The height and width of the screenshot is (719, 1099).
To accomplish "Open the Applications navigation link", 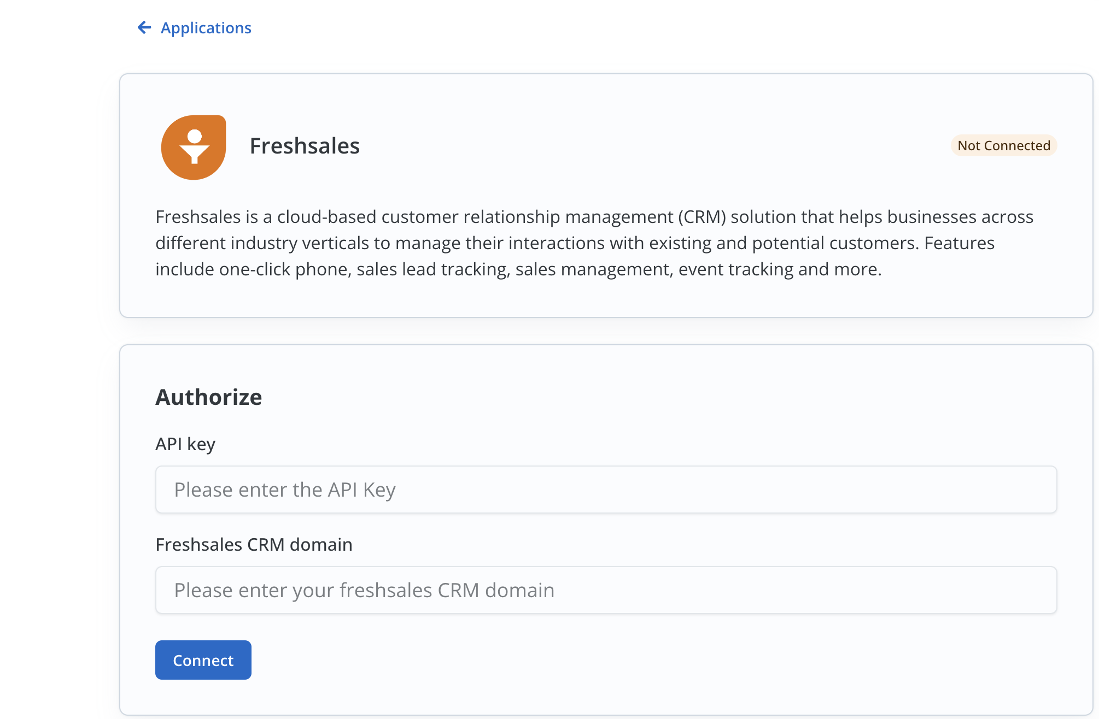I will [x=206, y=27].
